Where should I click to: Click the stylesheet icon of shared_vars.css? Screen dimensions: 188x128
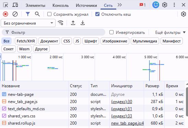coord(4,116)
